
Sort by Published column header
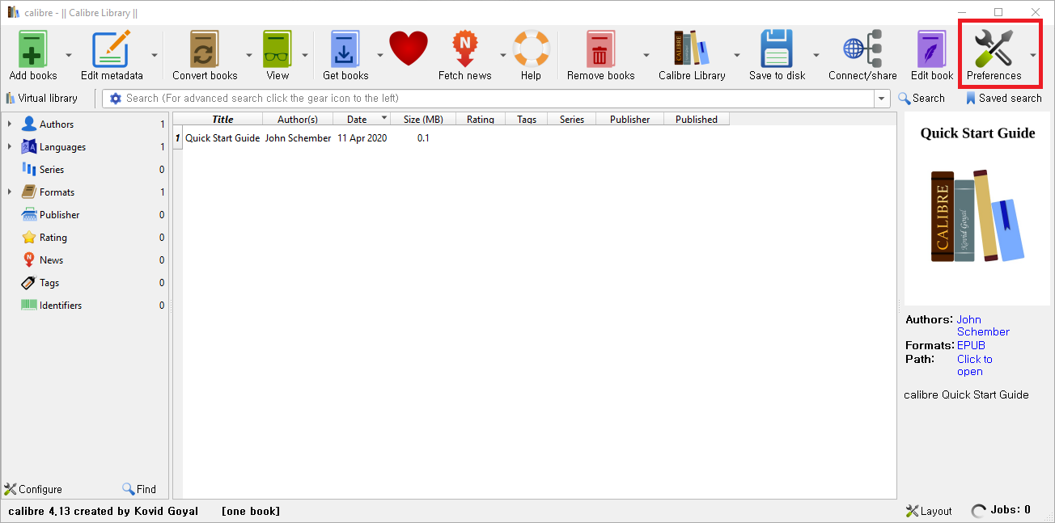coord(697,119)
